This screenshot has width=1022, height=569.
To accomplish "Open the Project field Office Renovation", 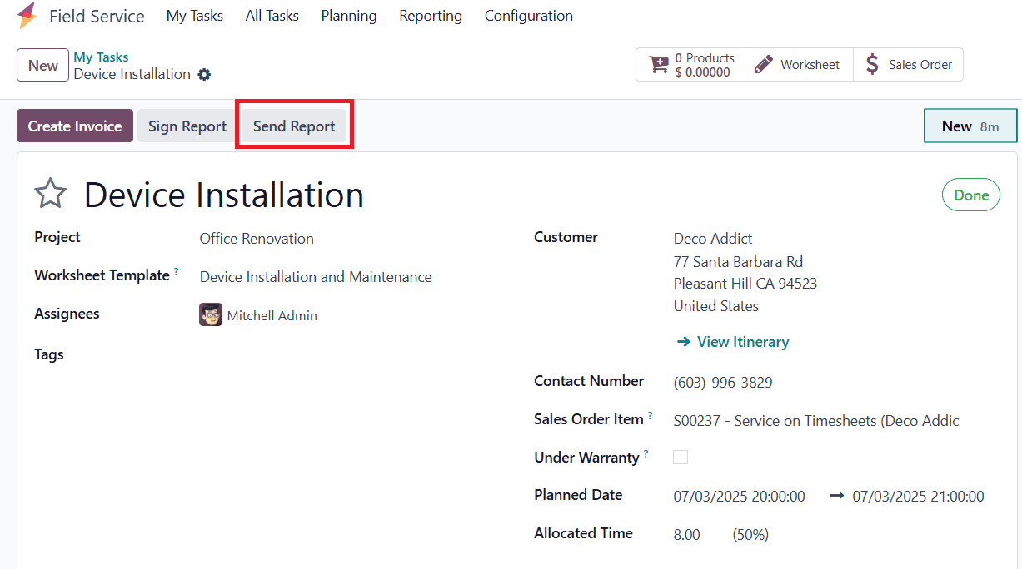I will [x=257, y=239].
